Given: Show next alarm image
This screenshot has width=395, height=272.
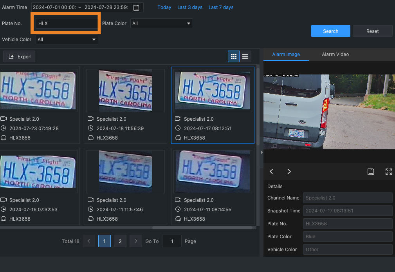Looking at the screenshot, I should pyautogui.click(x=289, y=172).
